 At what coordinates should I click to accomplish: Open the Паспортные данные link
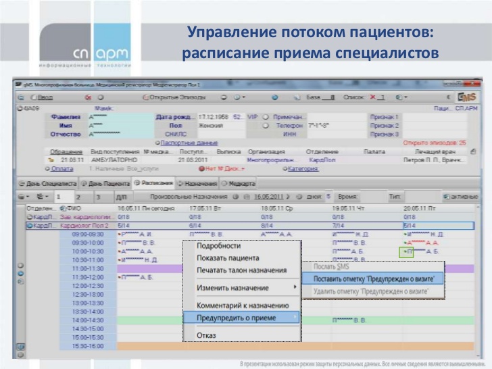pos(189,143)
